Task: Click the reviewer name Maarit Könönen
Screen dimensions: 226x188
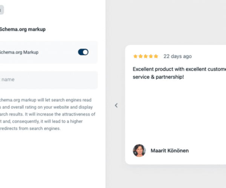Action: pyautogui.click(x=169, y=151)
